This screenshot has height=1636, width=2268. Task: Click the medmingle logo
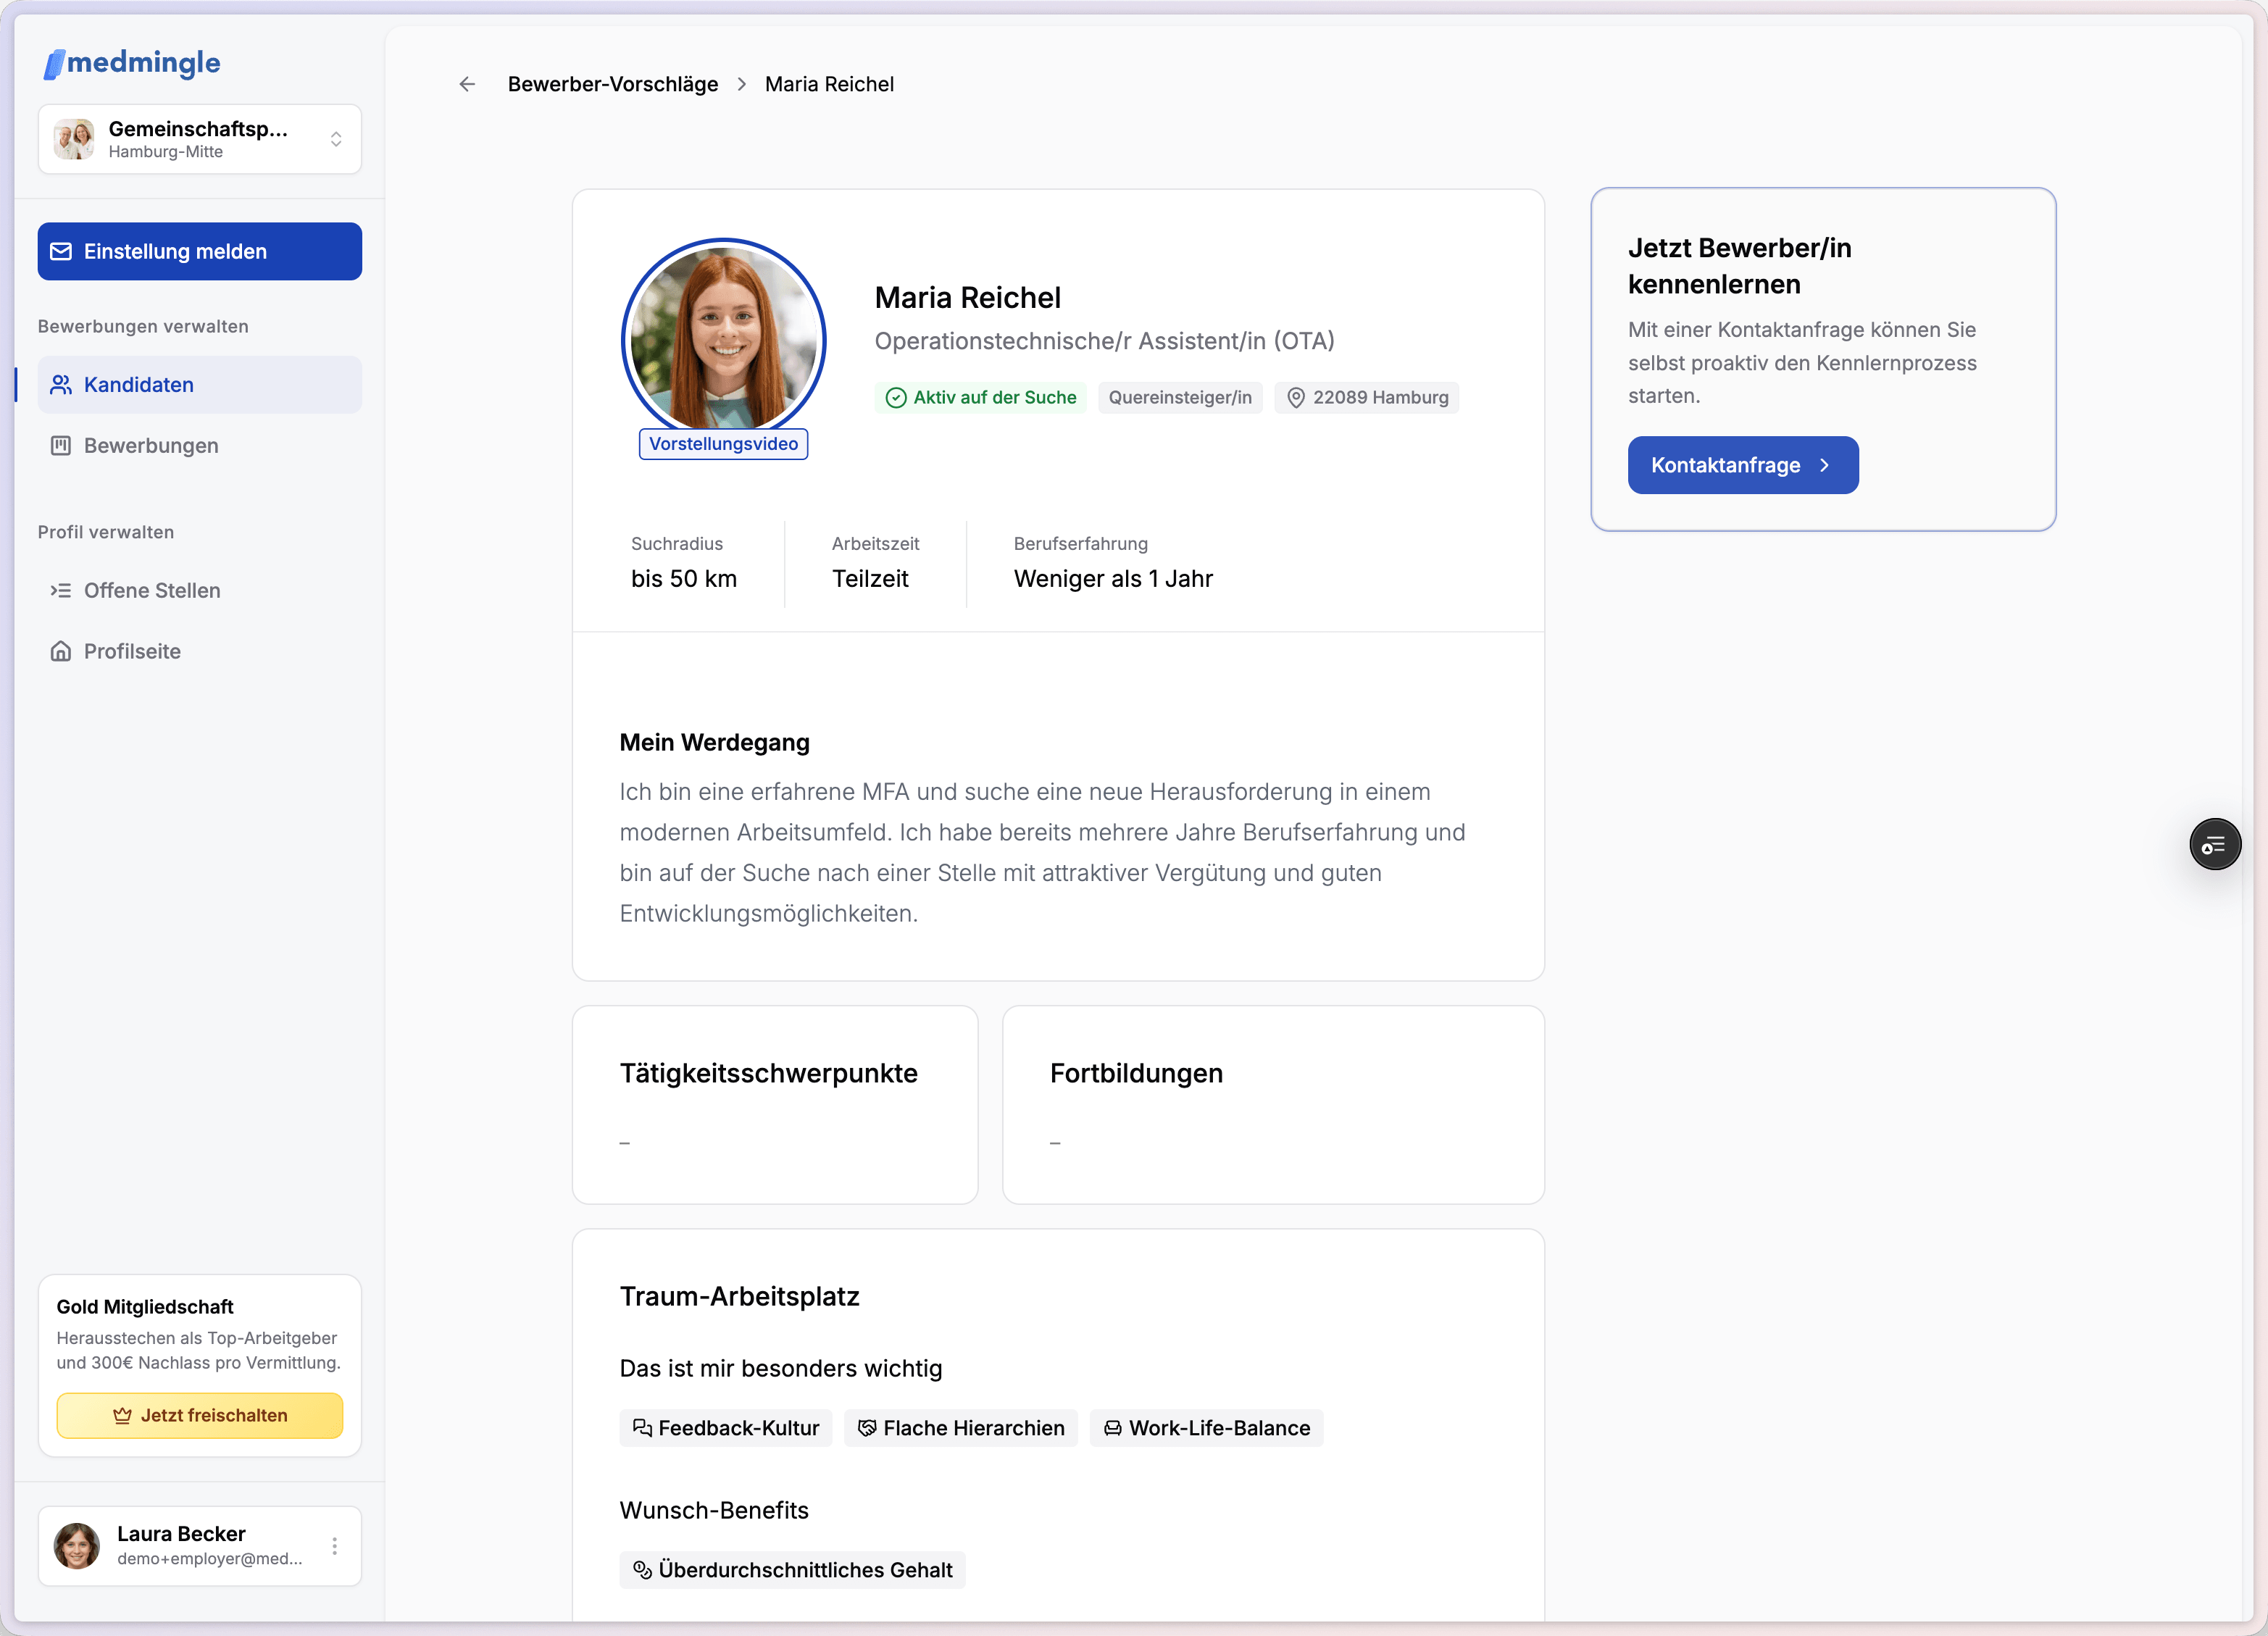pyautogui.click(x=132, y=63)
